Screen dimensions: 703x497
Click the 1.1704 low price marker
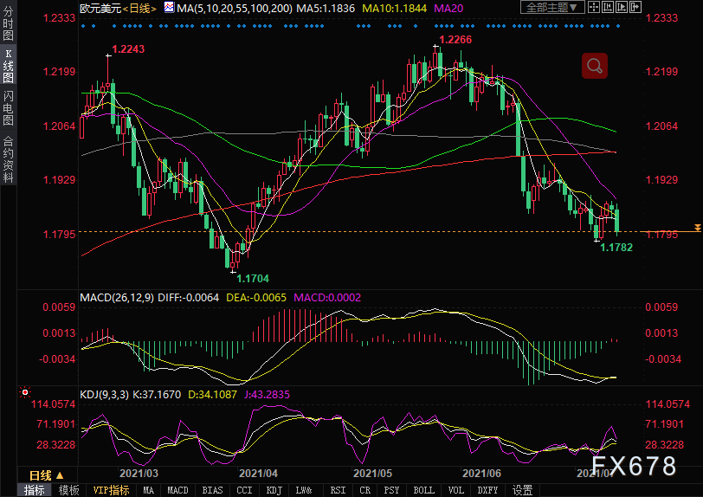coord(253,279)
